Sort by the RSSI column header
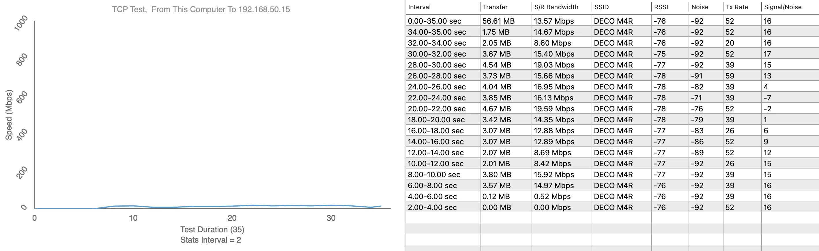 [x=661, y=7]
